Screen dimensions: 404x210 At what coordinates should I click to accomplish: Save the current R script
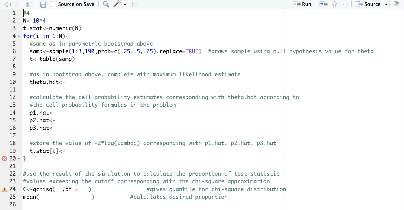43,4
